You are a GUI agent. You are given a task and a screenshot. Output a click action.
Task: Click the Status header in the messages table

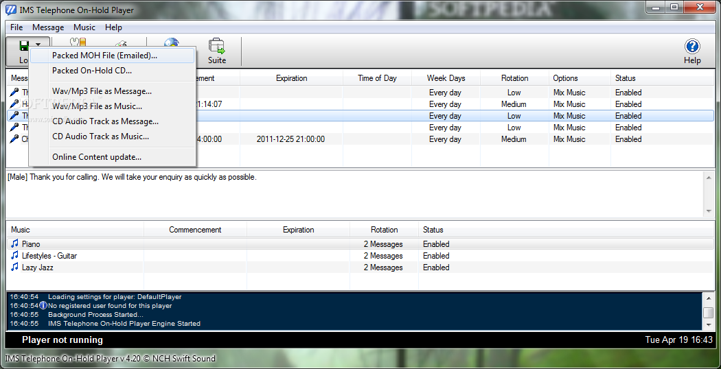click(662, 78)
